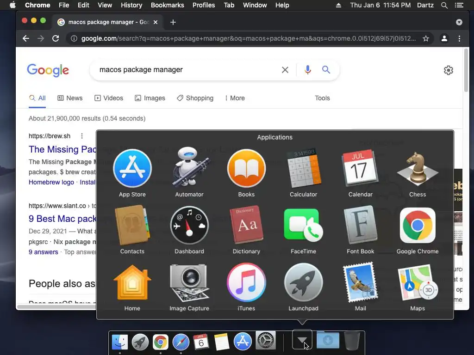474x355 pixels.
Task: Open the Books app icon
Action: pyautogui.click(x=246, y=168)
